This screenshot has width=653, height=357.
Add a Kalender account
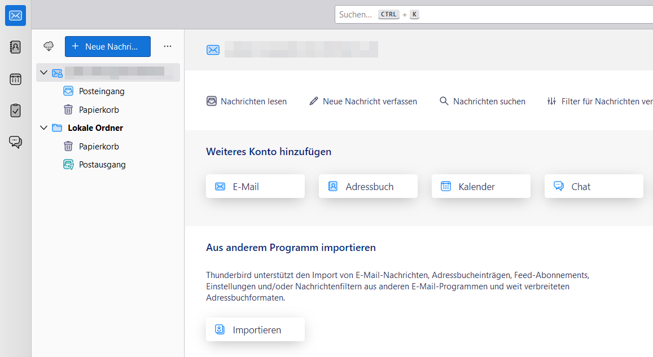click(x=481, y=187)
